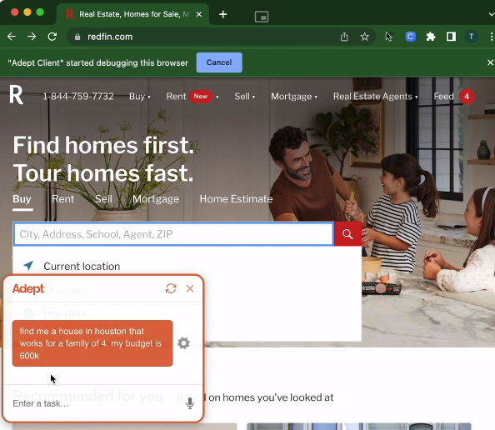Click the microphone voice input icon
This screenshot has width=495, height=430.
pyautogui.click(x=190, y=403)
